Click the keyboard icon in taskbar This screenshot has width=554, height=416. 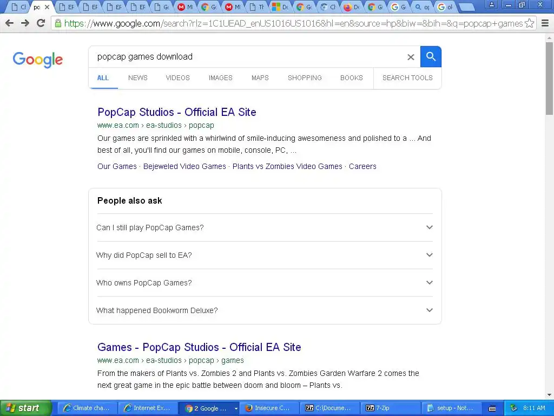tap(492, 408)
